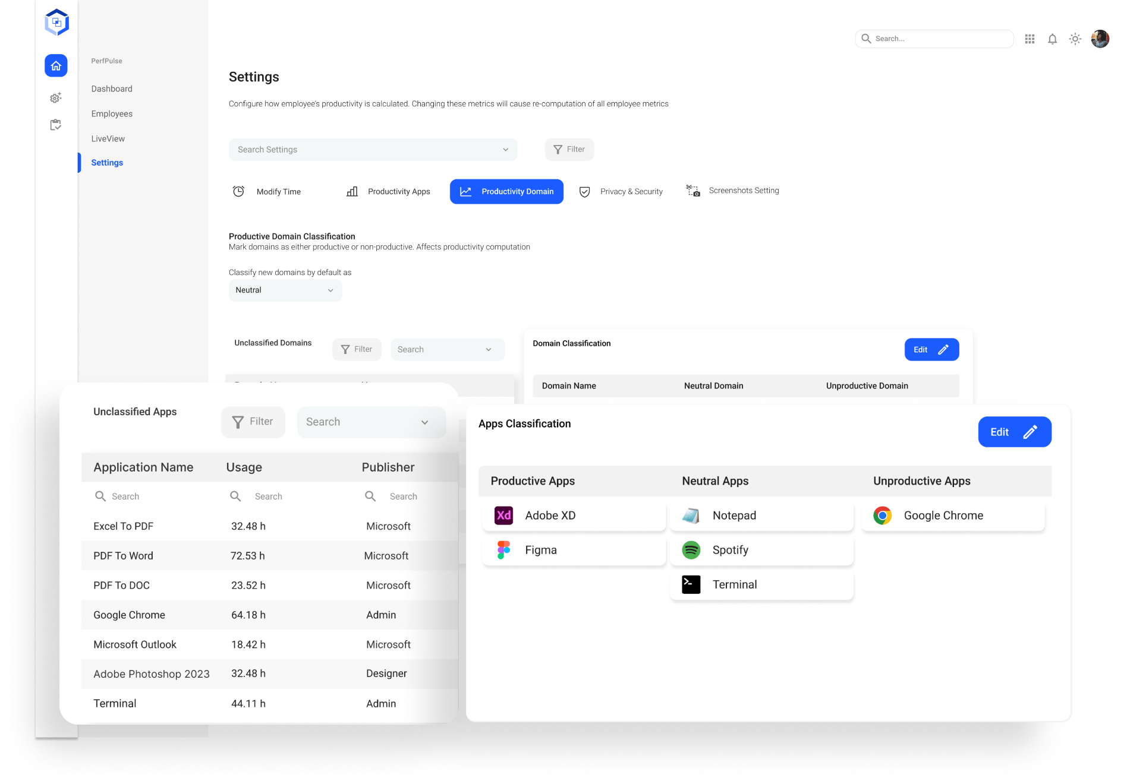Click the Terminal row in Unclassified Apps
Viewport: 1127px width, 784px height.
(270, 703)
